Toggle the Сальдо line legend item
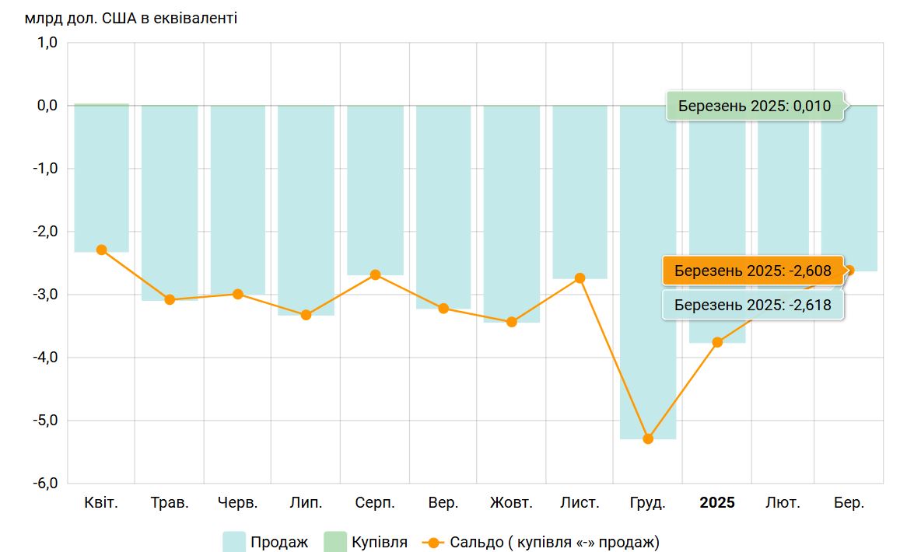Screen dimensions: 900x552 tap(541, 542)
